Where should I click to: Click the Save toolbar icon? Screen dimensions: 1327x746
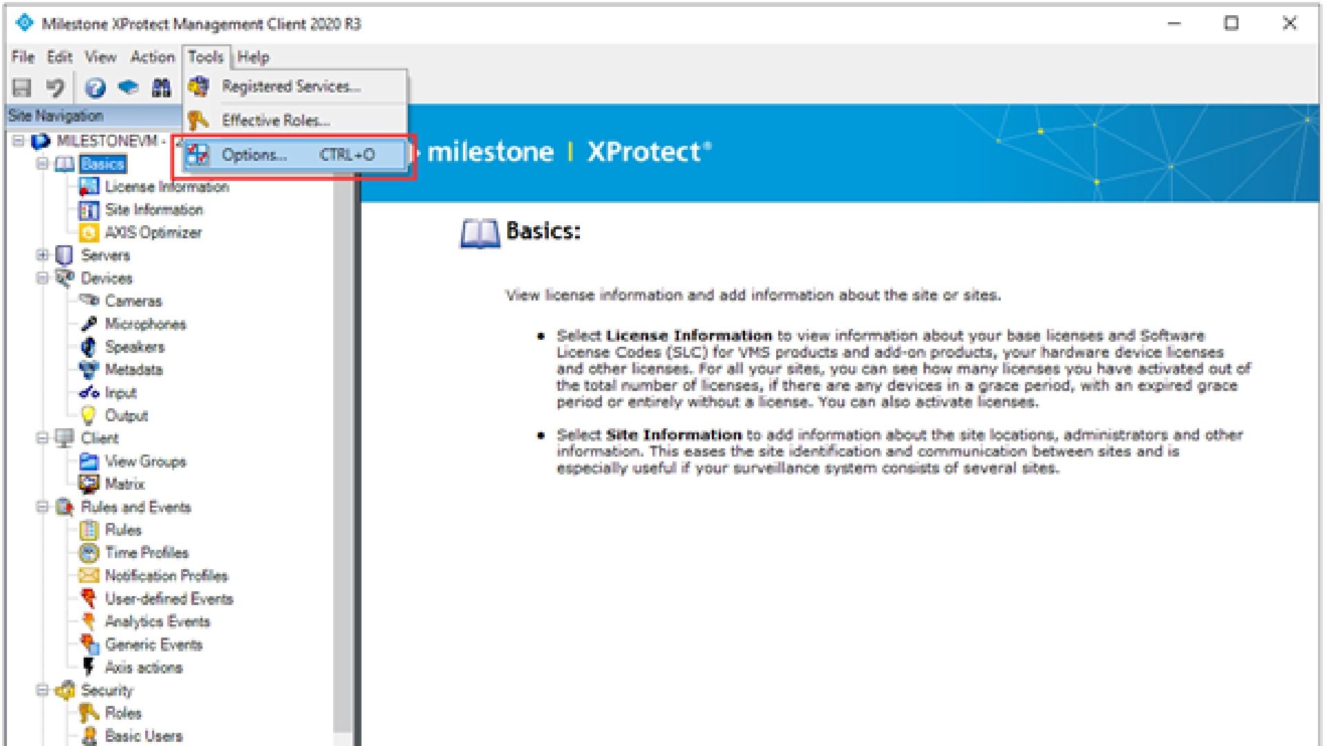pos(23,88)
